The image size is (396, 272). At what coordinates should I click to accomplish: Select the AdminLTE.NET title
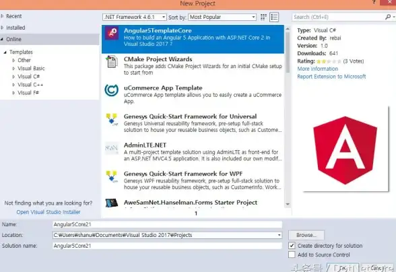[x=145, y=145]
